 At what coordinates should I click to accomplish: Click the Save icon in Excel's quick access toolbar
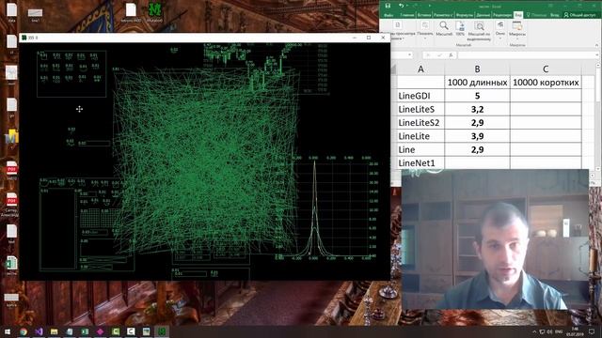388,6
